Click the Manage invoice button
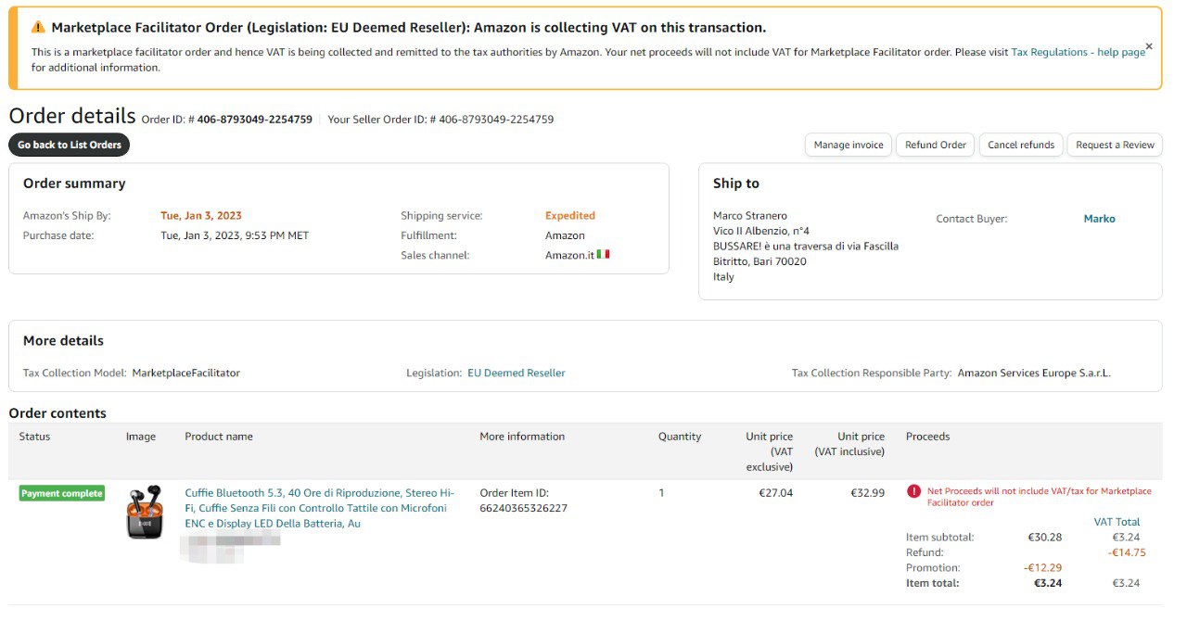The height and width of the screenshot is (634, 1187). point(848,145)
